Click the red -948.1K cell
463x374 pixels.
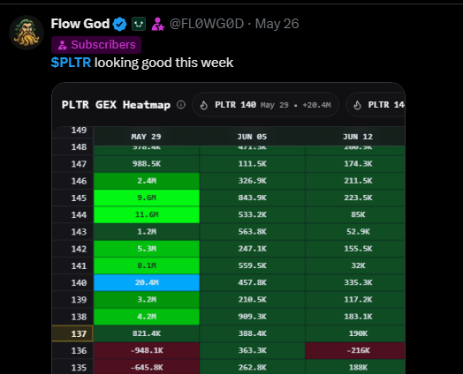point(147,350)
